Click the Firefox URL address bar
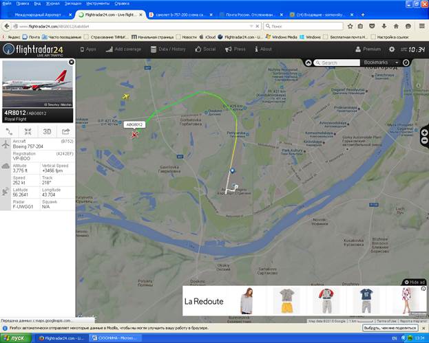 point(132,26)
